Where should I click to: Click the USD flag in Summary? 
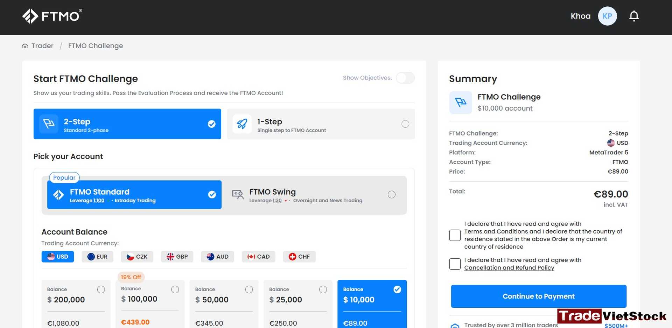click(611, 143)
